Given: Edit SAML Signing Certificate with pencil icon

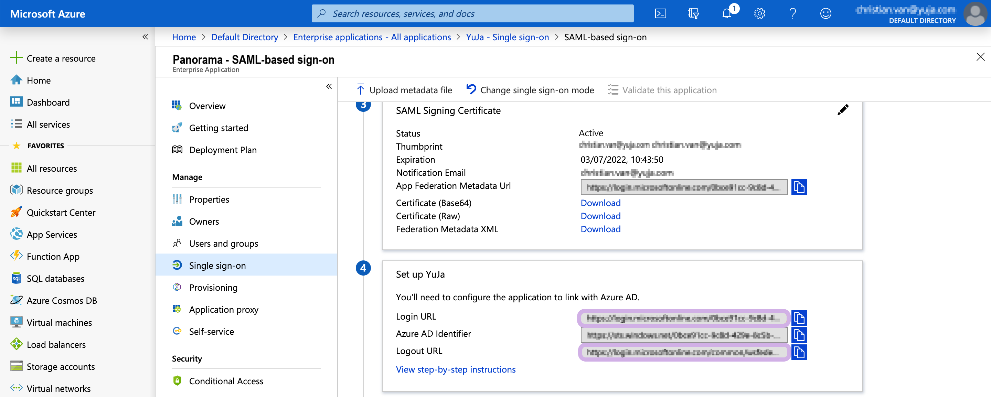Looking at the screenshot, I should point(842,110).
